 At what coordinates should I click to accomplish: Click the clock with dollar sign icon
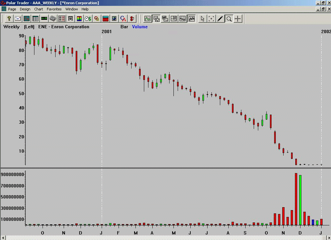pyautogui.click(x=88, y=19)
